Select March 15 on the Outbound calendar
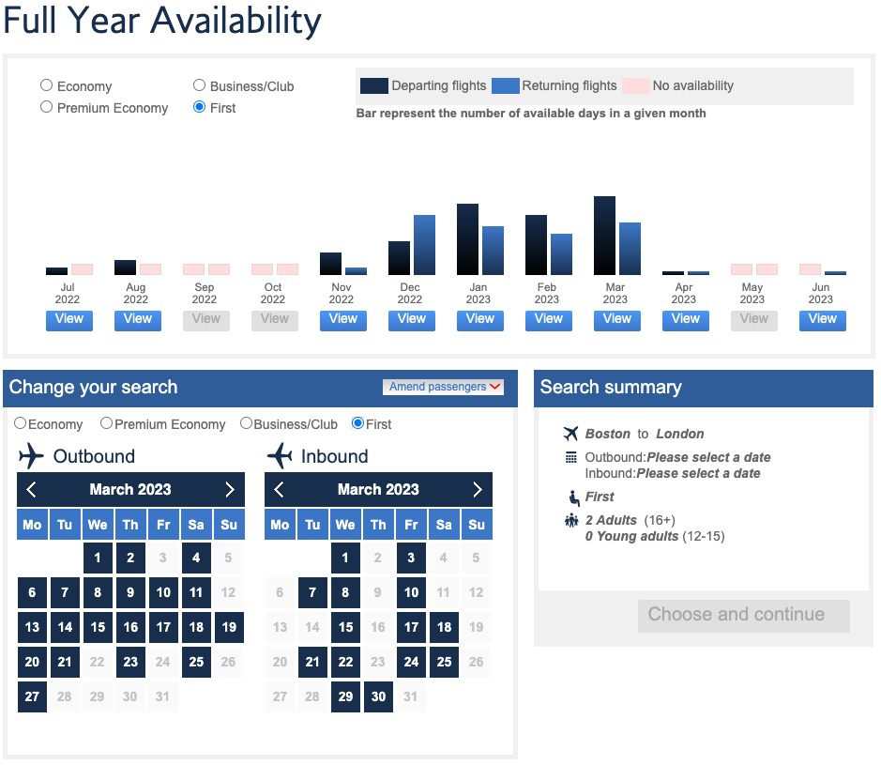The image size is (881, 765). pyautogui.click(x=98, y=627)
